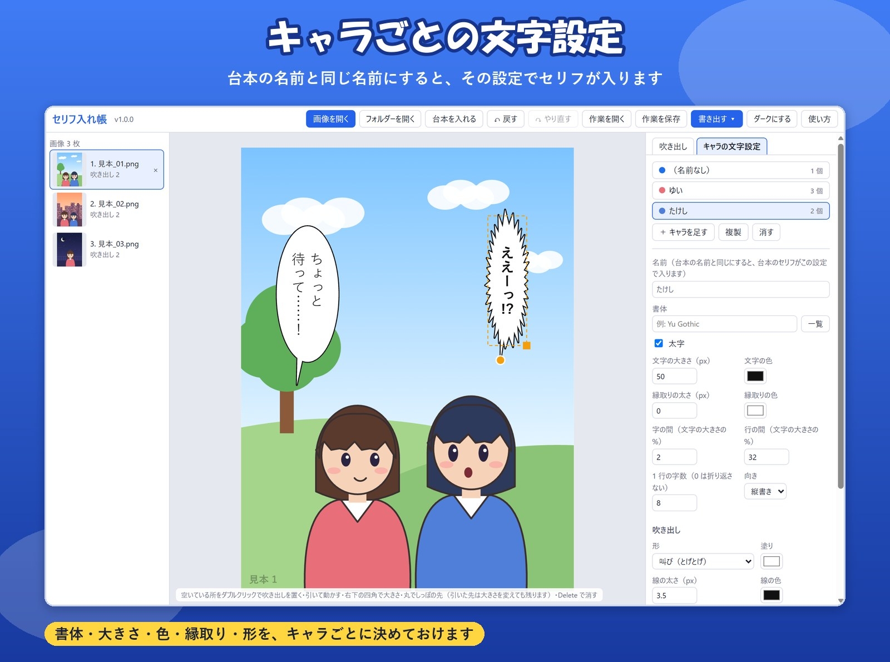Edit the character name field たけし

coord(740,289)
